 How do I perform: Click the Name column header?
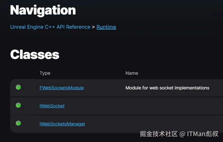coord(132,73)
